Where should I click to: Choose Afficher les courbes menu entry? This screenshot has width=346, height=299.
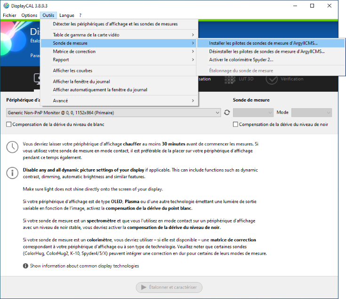72,71
